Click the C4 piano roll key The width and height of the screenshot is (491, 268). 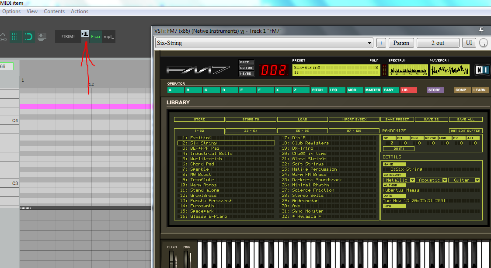pyautogui.click(x=10, y=120)
